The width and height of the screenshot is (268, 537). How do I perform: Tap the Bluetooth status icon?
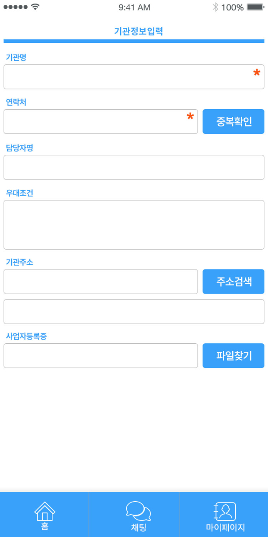[215, 7]
